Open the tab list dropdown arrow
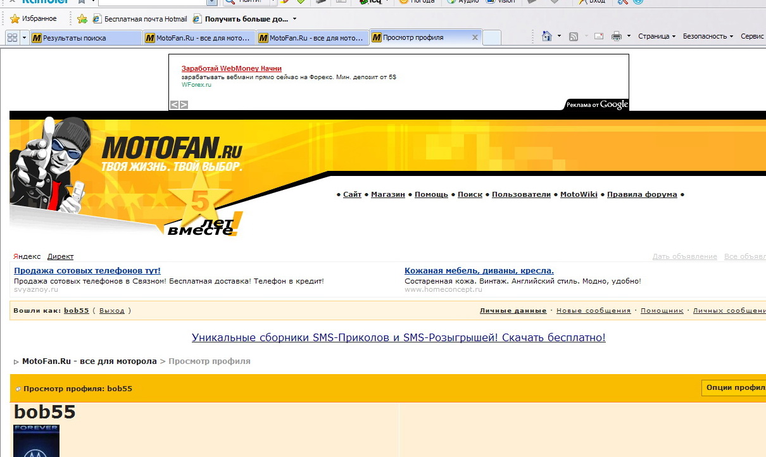 coord(25,38)
